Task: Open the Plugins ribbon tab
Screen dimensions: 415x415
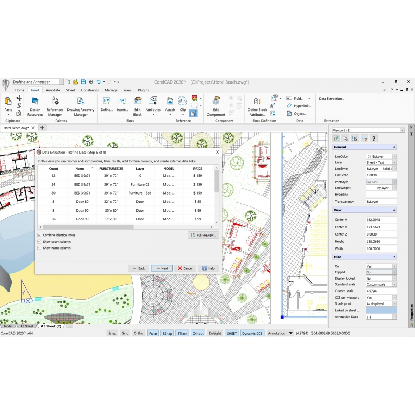Action: [x=143, y=90]
